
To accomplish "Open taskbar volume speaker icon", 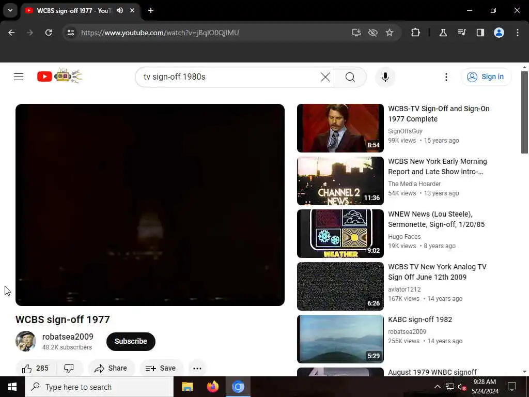I will coord(461,387).
